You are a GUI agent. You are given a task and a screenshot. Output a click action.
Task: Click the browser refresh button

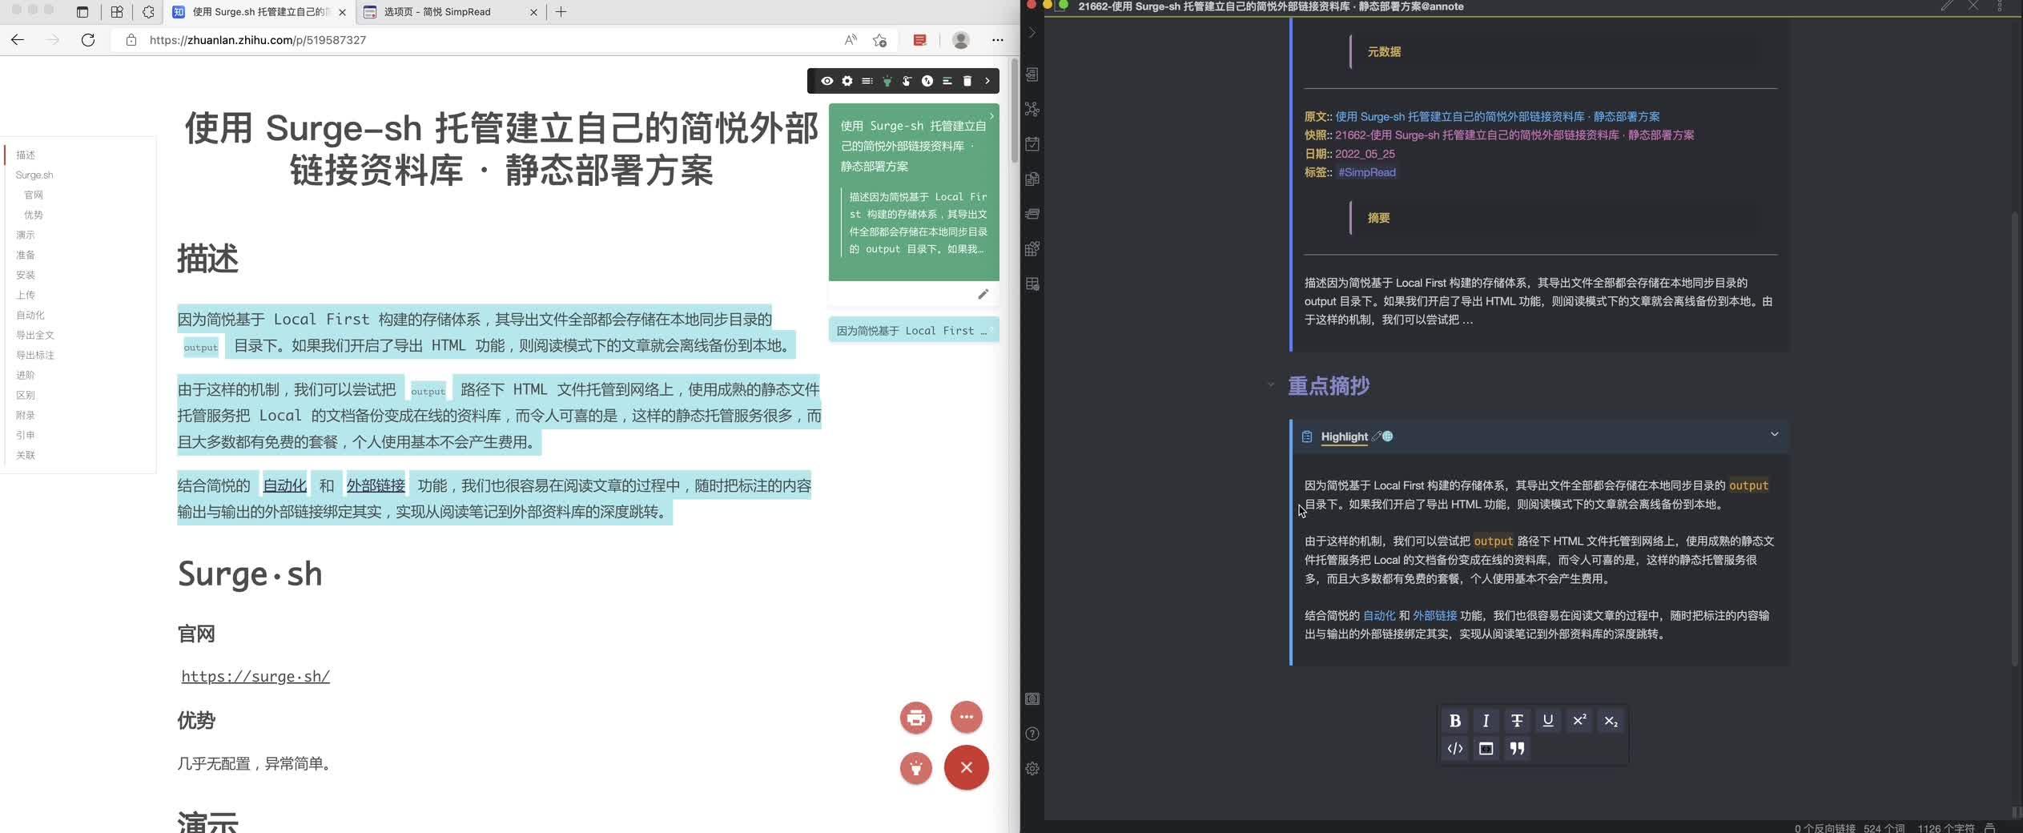88,40
